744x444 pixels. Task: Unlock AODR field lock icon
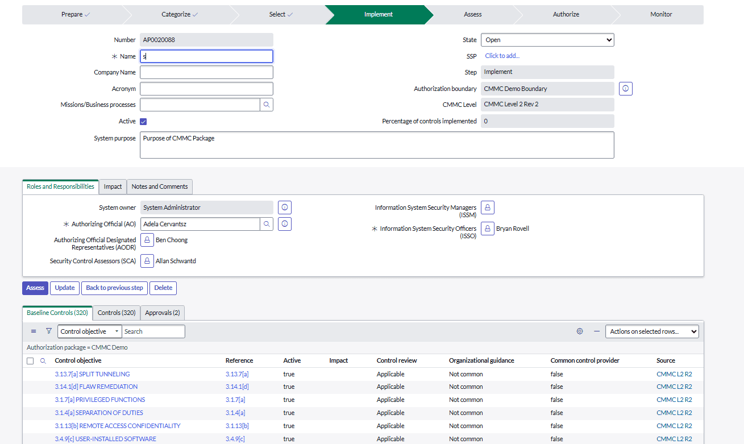point(147,240)
